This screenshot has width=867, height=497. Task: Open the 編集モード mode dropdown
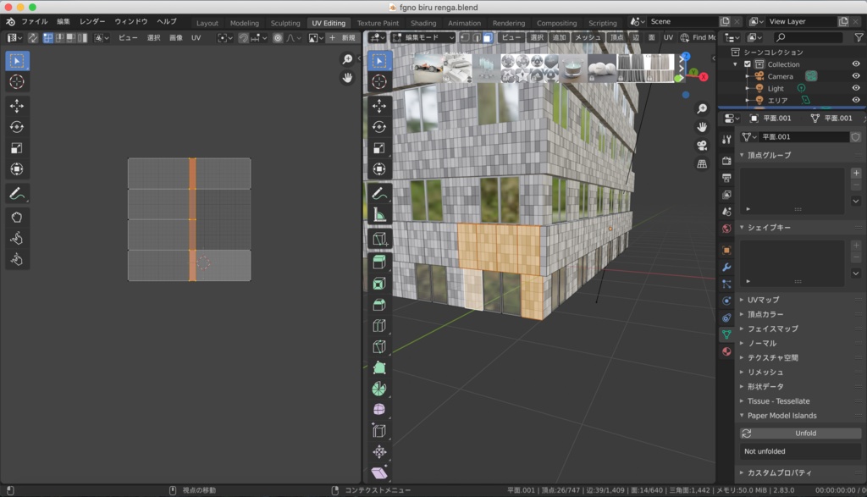[422, 37]
